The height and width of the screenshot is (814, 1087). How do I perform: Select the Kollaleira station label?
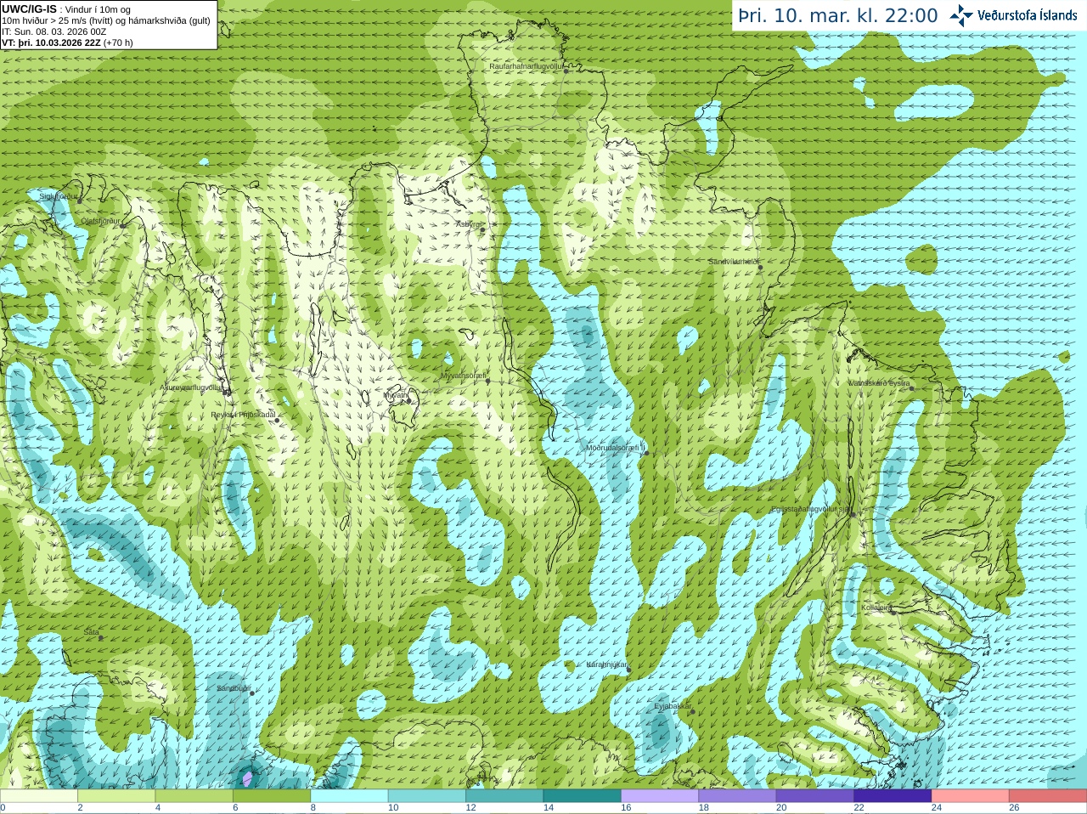pyautogui.click(x=876, y=608)
